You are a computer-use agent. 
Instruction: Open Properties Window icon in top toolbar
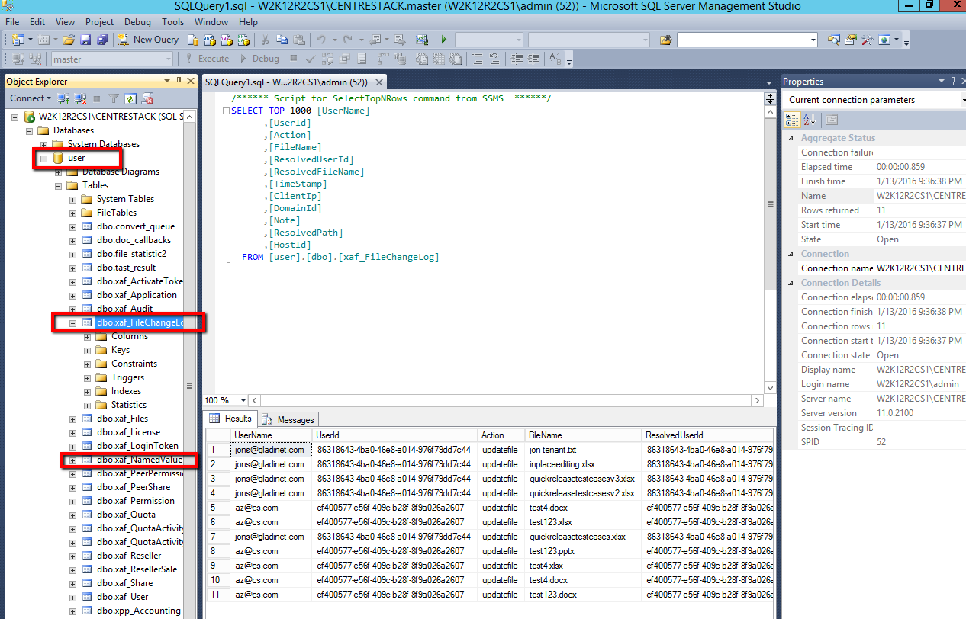[x=851, y=40]
